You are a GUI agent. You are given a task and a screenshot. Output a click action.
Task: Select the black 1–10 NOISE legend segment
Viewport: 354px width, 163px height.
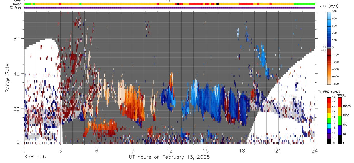[340, 139]
